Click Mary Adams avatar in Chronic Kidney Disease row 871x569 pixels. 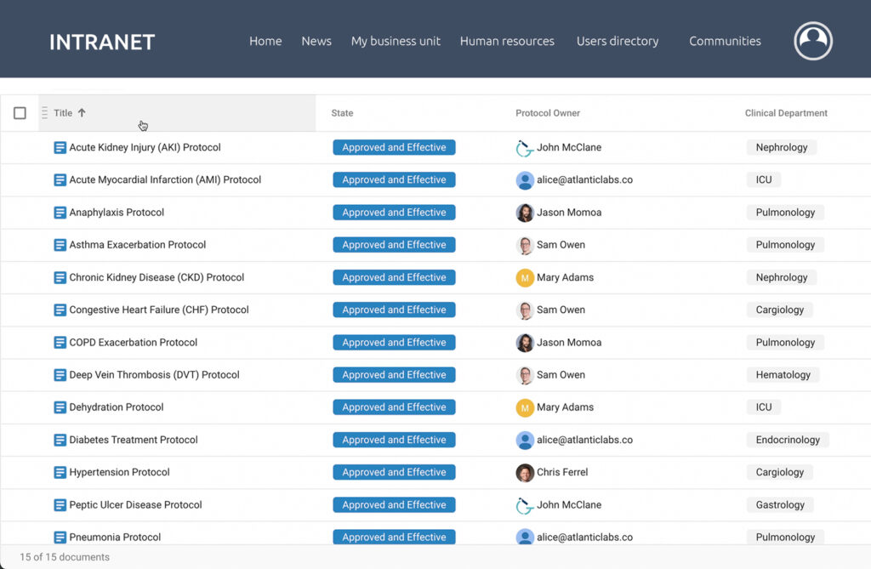click(x=524, y=278)
